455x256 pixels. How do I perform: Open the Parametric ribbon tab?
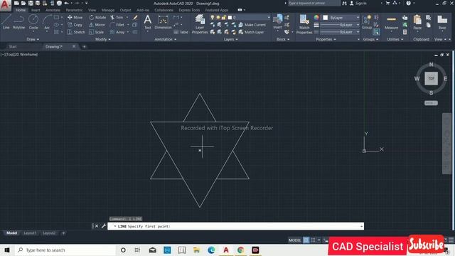(x=74, y=10)
